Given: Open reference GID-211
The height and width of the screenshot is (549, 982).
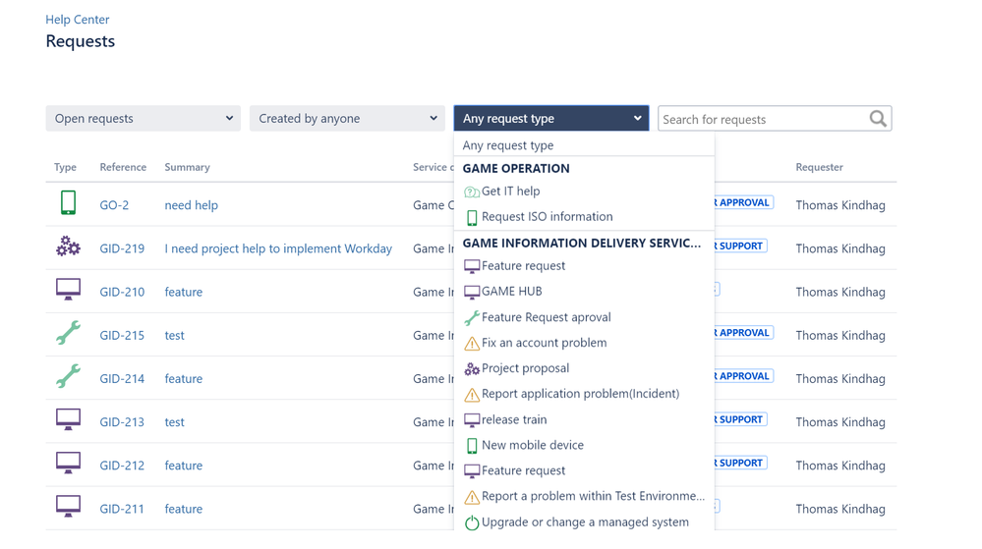Looking at the screenshot, I should (x=122, y=509).
